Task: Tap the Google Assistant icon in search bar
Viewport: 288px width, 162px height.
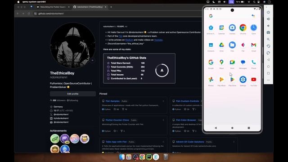Action: (x=253, y=16)
